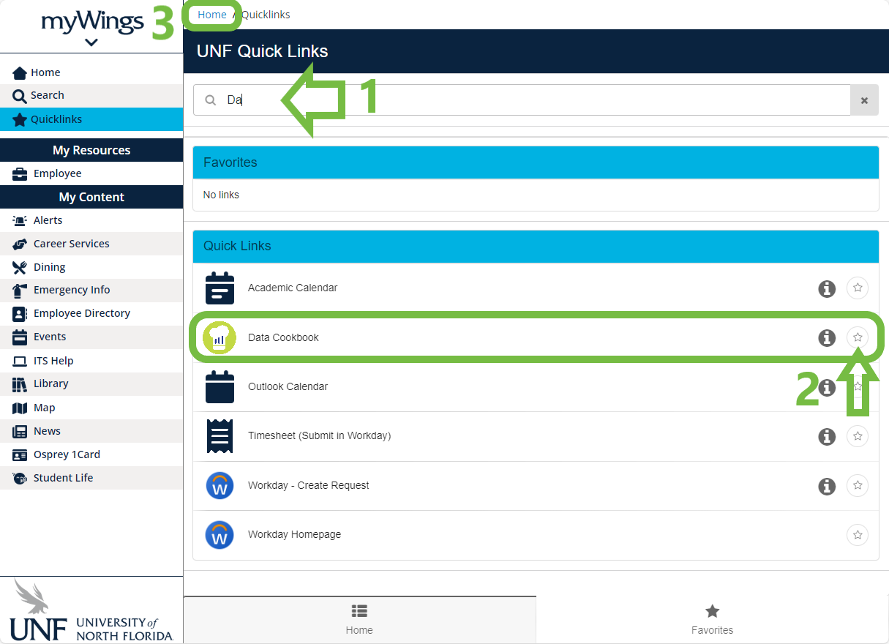Click the Emergency Info fire extinguisher icon
Viewport: 889px width, 644px height.
point(20,290)
